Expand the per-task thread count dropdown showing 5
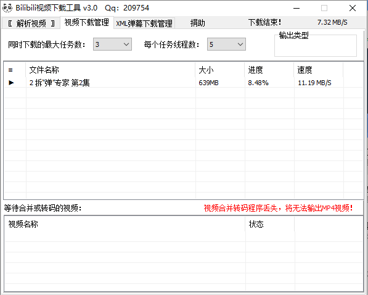Viewport: 368px width, 295px height. point(226,44)
